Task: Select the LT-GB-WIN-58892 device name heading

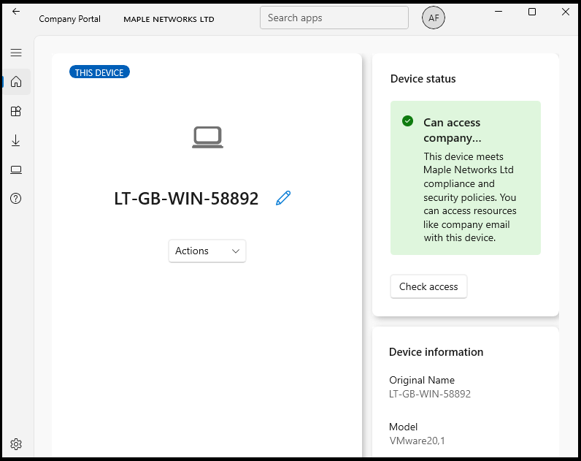Action: [x=186, y=199]
